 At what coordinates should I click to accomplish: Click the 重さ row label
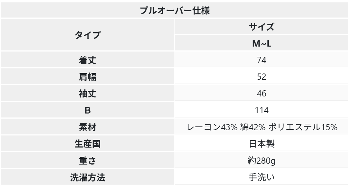87,161
